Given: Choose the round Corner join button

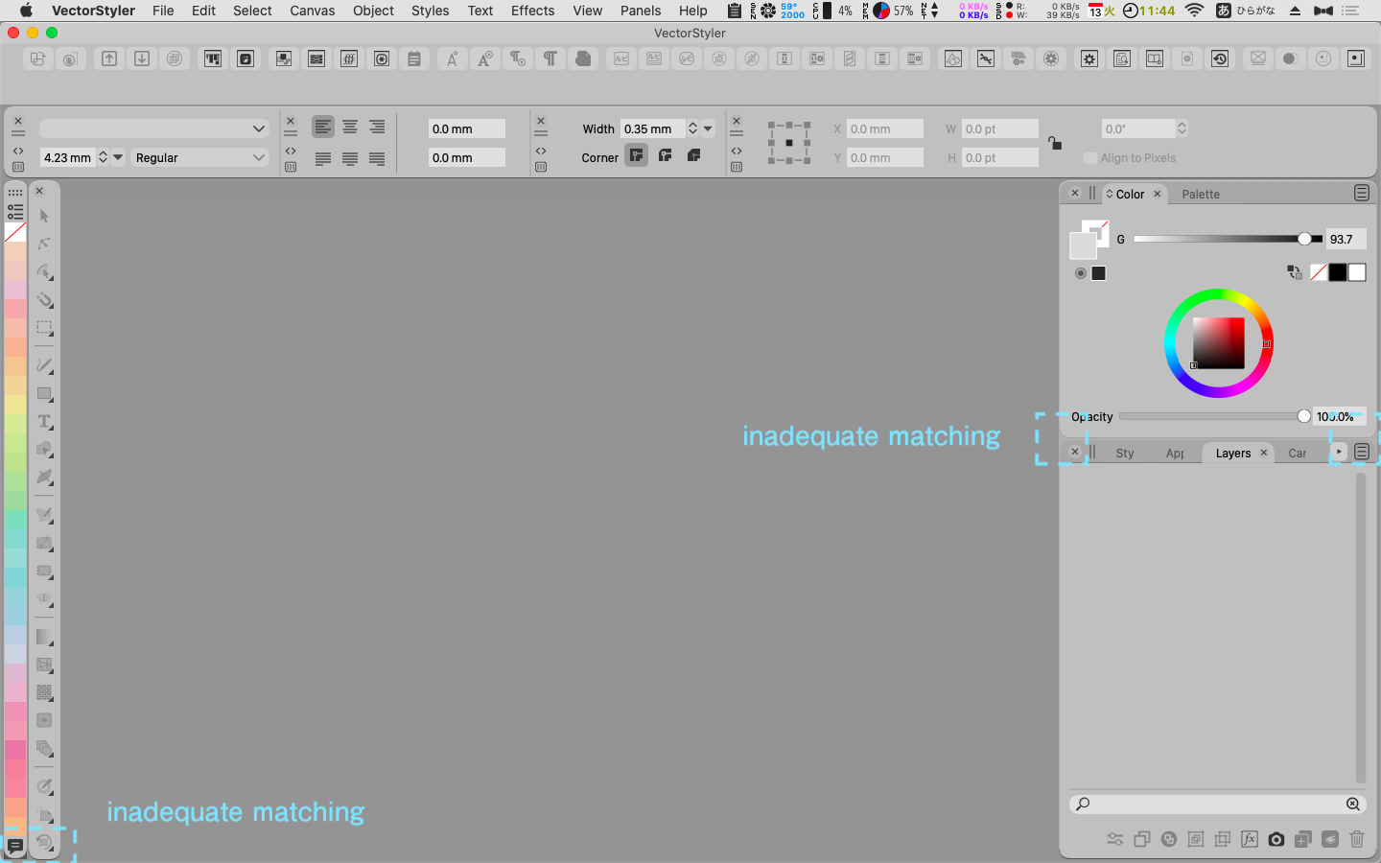Looking at the screenshot, I should tap(666, 156).
